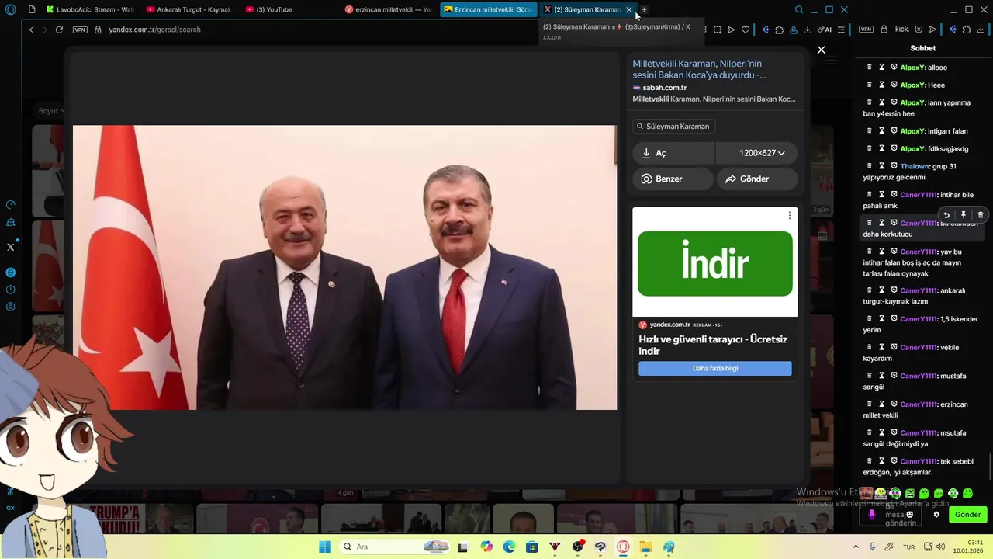Click the browser back arrow
Viewport: 993px width, 559px height.
[31, 30]
